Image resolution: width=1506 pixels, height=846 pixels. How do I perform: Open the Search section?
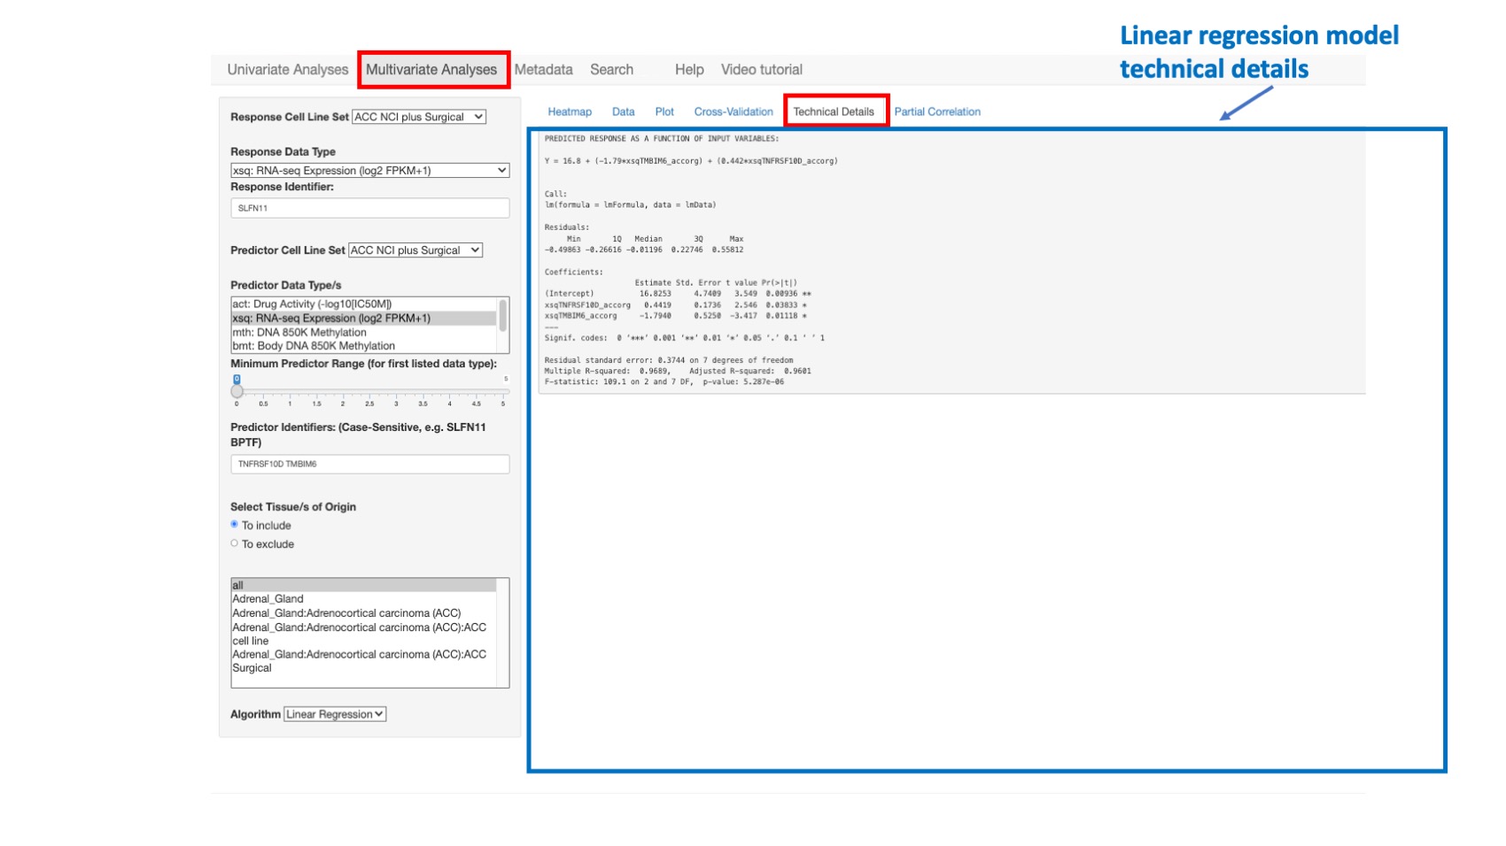(611, 69)
